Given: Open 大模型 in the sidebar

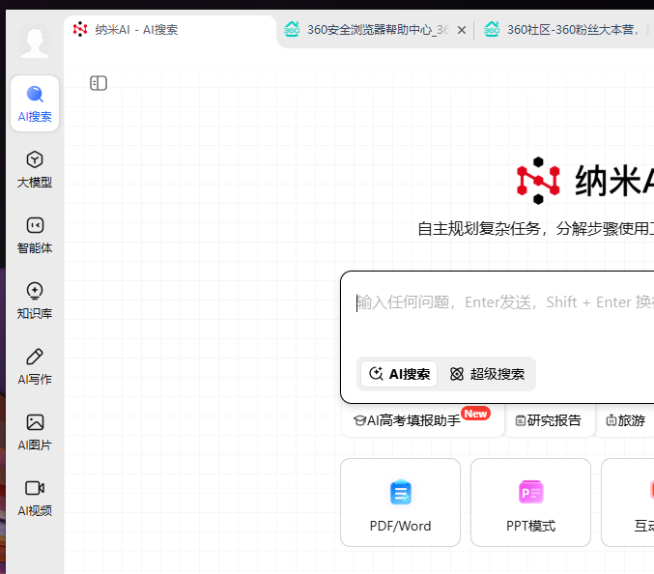Looking at the screenshot, I should 35,169.
